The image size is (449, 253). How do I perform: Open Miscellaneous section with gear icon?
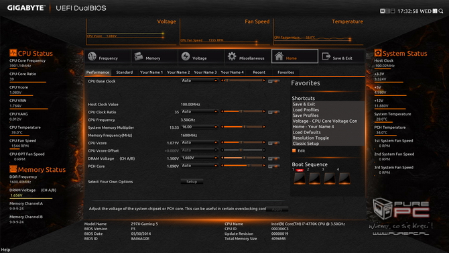tap(248, 56)
